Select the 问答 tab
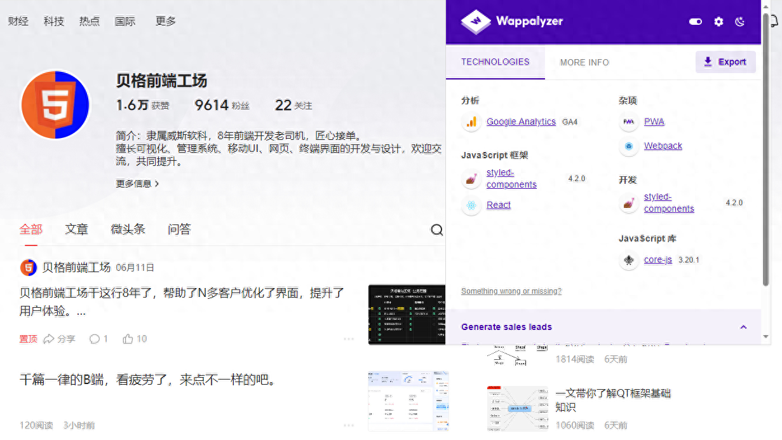Screen dimensions: 782x440 [x=179, y=230]
